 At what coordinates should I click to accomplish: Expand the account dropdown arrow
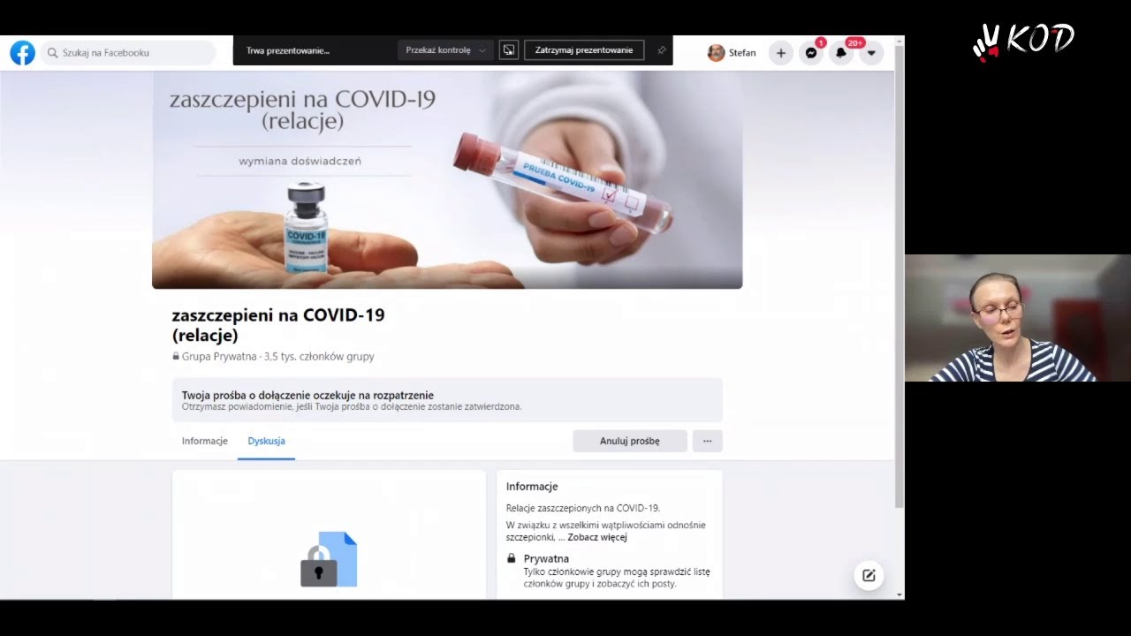click(871, 53)
